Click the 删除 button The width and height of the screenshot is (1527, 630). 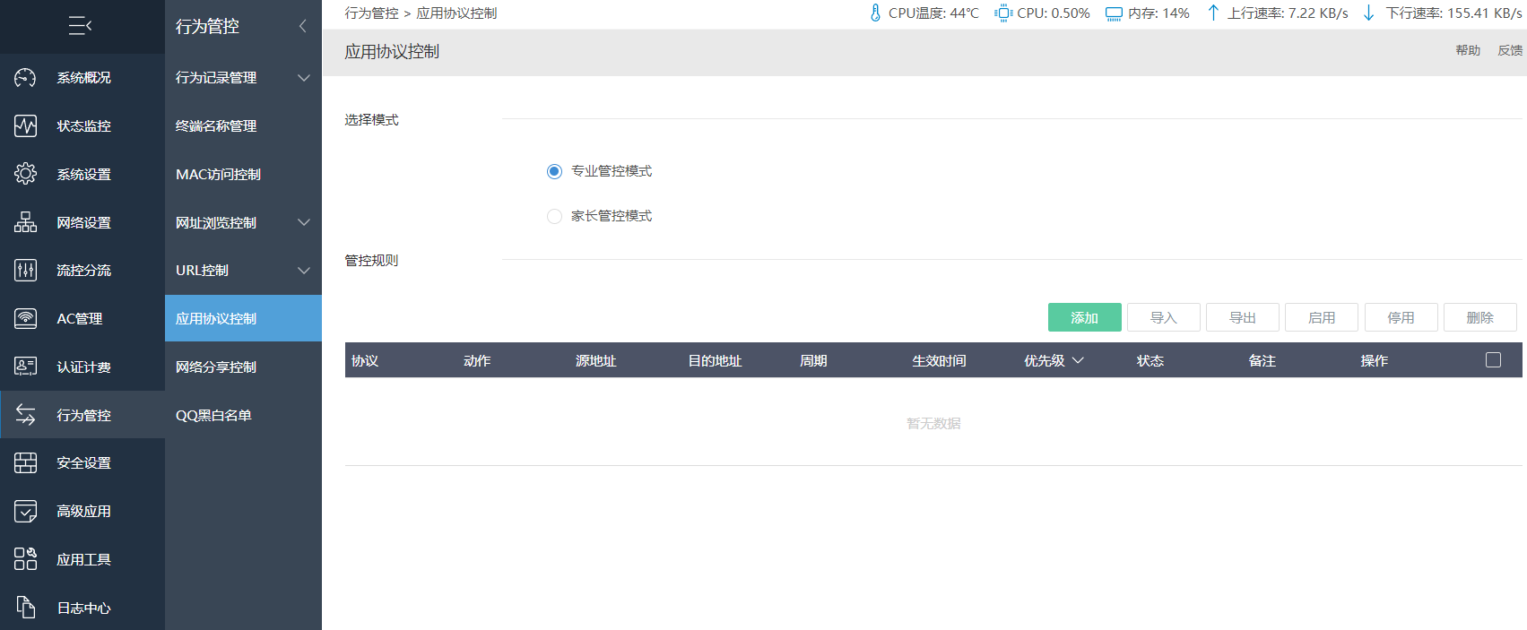point(1479,317)
